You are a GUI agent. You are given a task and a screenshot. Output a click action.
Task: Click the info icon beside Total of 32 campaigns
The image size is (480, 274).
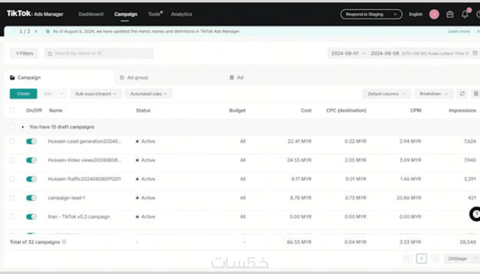pos(64,242)
